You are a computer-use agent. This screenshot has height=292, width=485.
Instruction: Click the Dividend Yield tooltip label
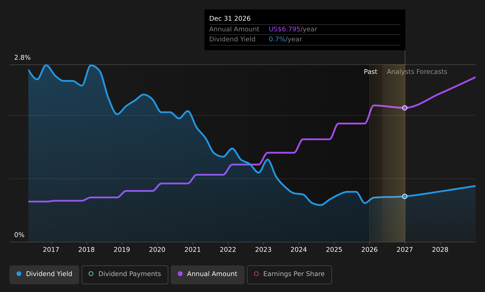click(x=232, y=39)
